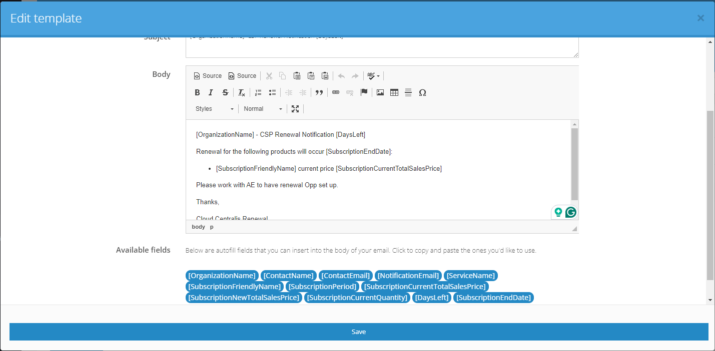
Task: Click the Unlink icon
Action: tap(350, 92)
